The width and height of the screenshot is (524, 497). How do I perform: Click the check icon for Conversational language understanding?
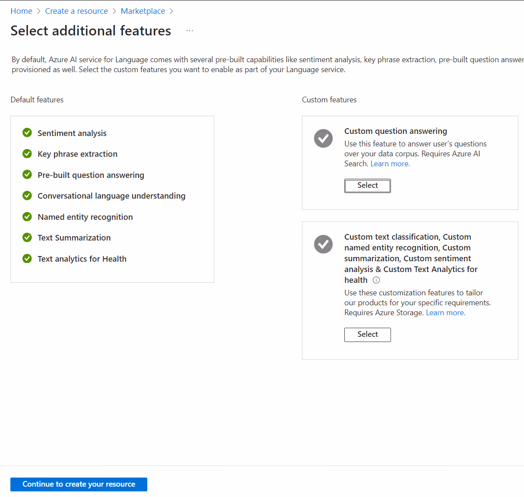pyautogui.click(x=27, y=196)
